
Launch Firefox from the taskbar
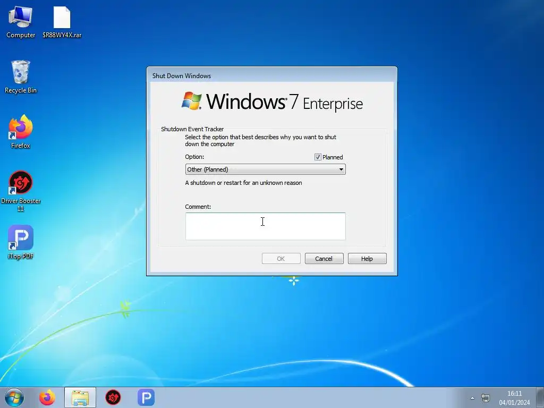point(47,397)
